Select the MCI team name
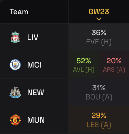 34,65
